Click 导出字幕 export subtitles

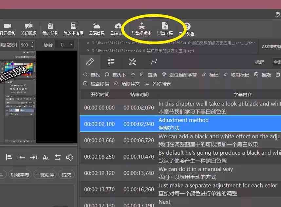tap(165, 29)
